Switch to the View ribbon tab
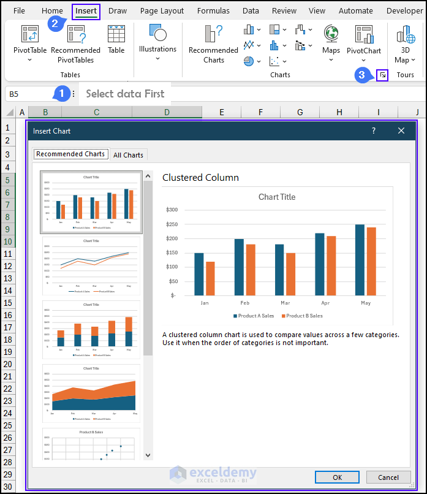This screenshot has height=494, width=427. (x=317, y=10)
